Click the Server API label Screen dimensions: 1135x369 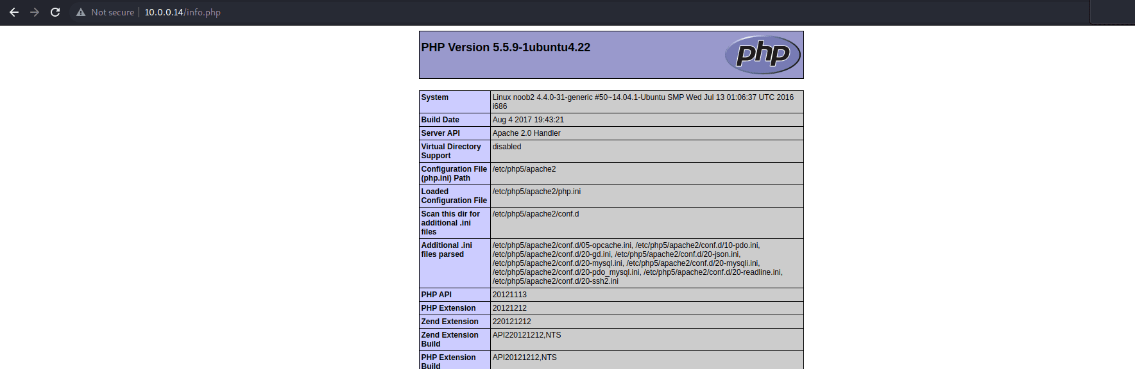(440, 133)
